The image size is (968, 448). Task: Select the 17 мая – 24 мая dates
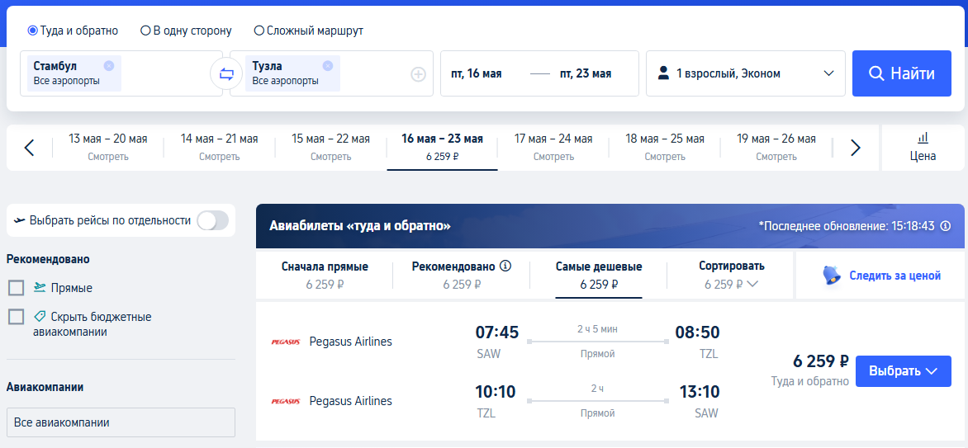click(x=553, y=147)
